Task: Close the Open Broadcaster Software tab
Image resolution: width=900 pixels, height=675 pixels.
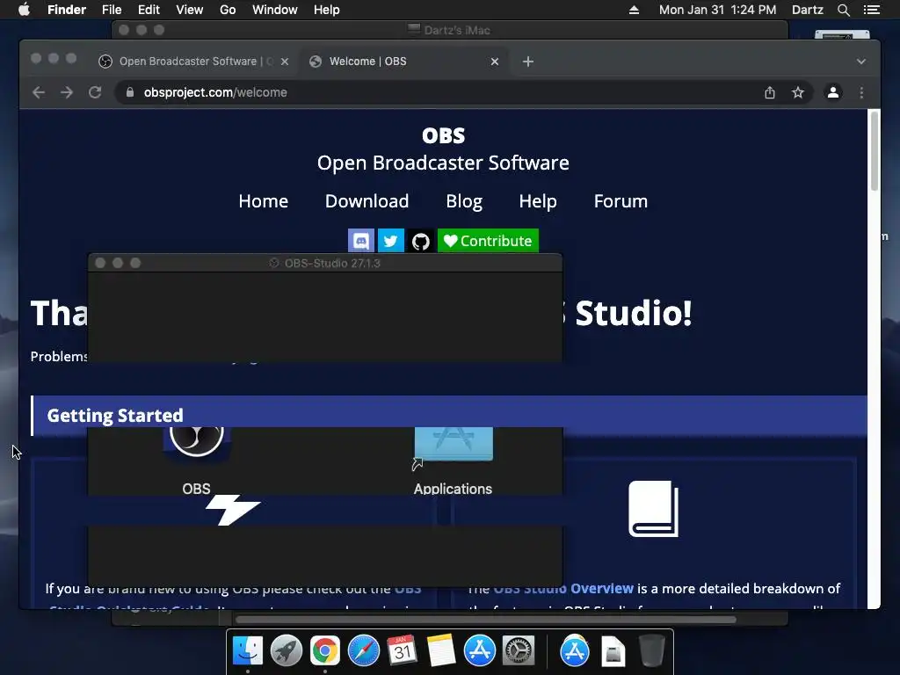Action: (285, 62)
